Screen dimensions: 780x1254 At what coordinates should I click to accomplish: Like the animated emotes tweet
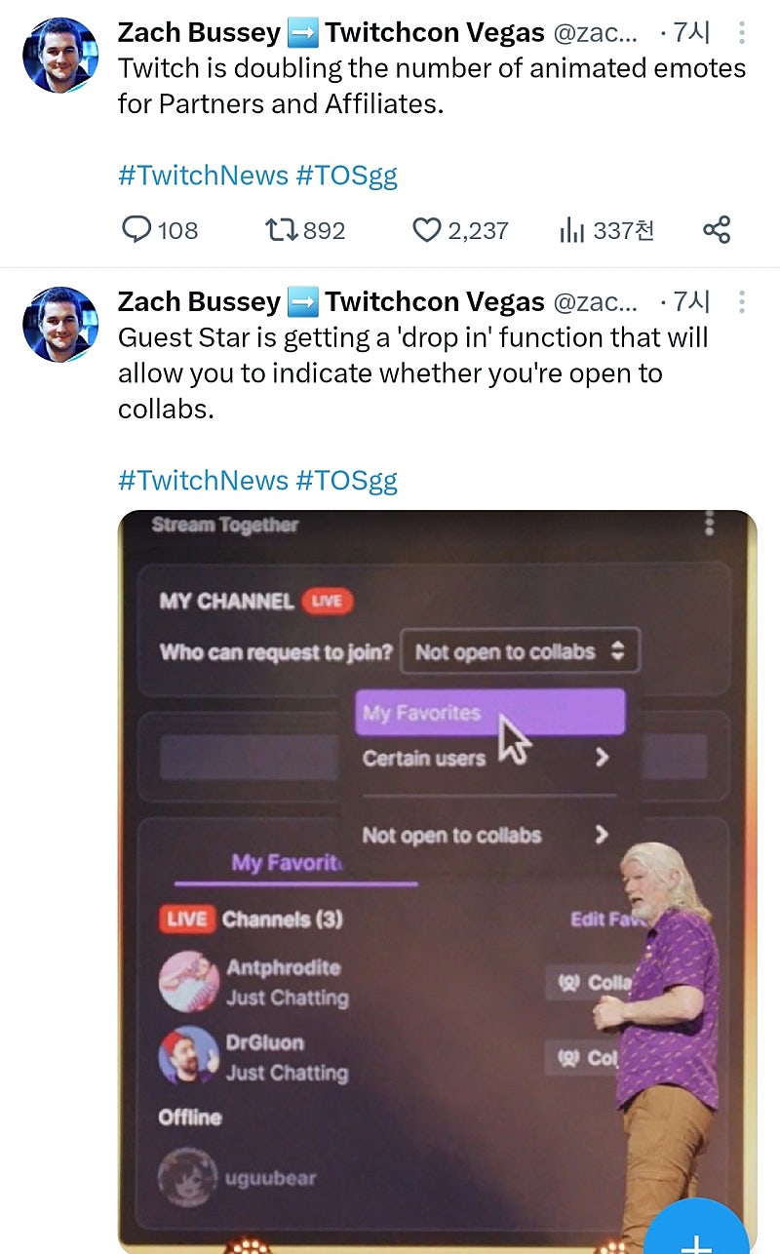[427, 230]
